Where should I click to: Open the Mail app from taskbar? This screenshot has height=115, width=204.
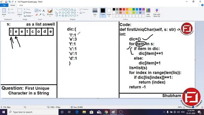pos(99,112)
